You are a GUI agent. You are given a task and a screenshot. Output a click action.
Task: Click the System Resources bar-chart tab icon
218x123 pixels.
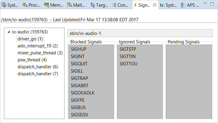163,5
